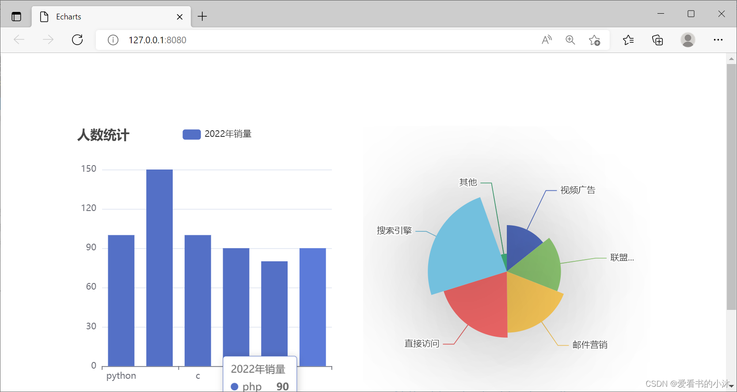This screenshot has width=737, height=392.
Task: Click the vertical scrollbar thumb
Action: tap(731, 187)
